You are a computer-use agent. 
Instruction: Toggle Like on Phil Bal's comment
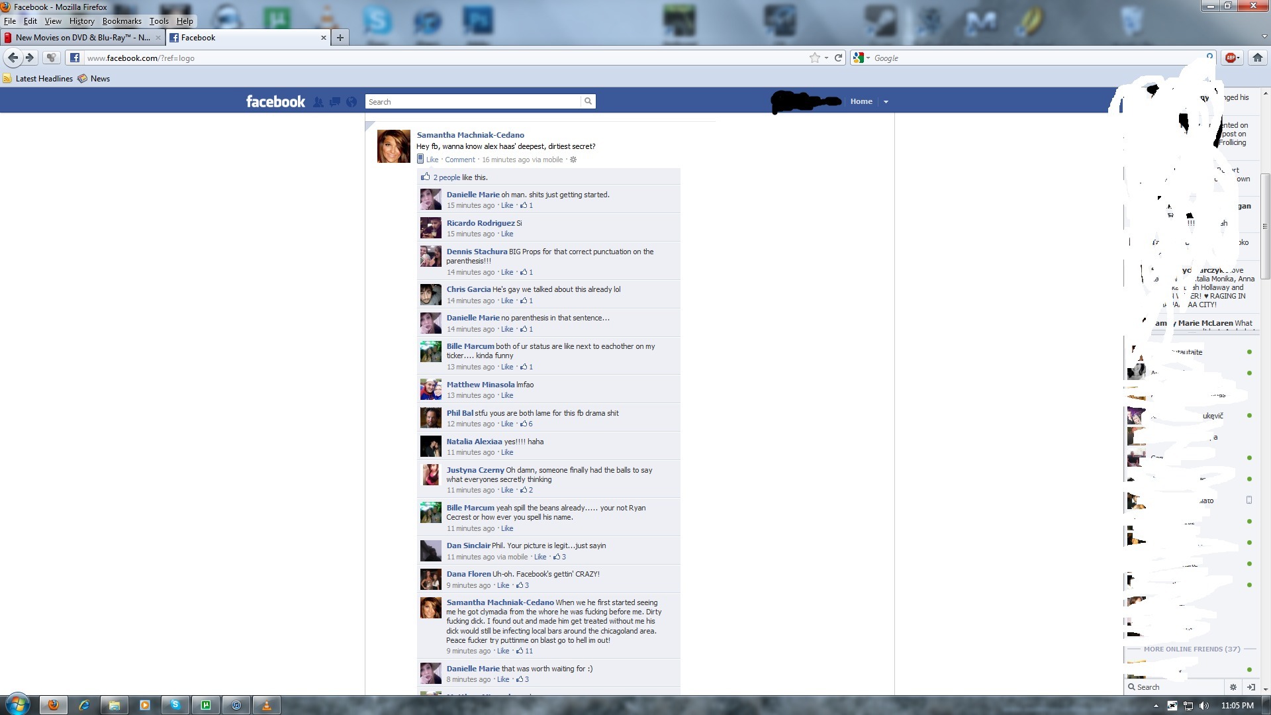[507, 424]
